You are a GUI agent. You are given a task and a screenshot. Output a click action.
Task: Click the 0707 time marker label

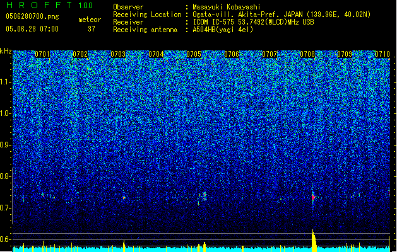click(270, 54)
